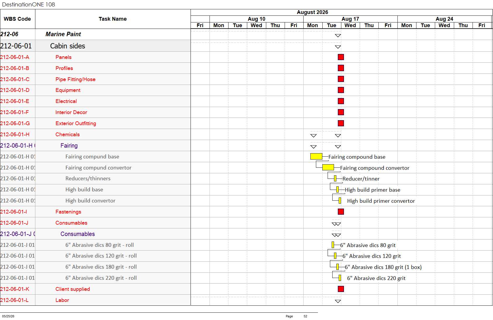Select the Reducer/tinner yellow task bar
Viewport: 493px width, 320px height.
point(335,179)
